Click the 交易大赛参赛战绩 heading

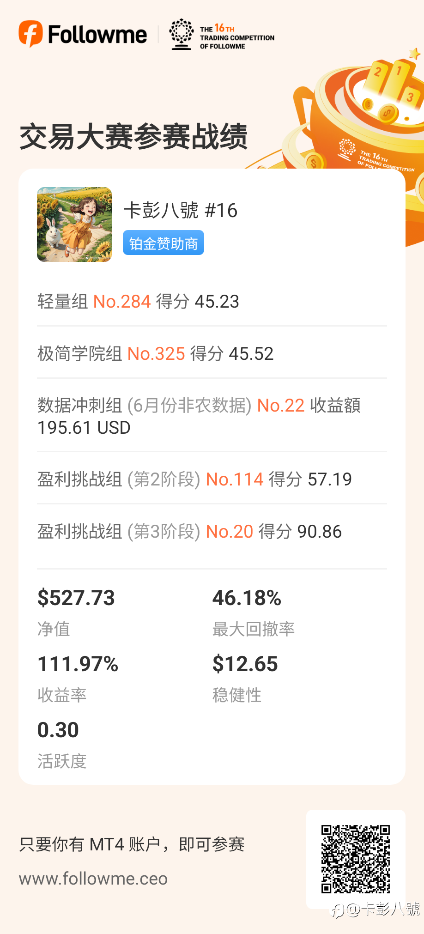[x=133, y=137]
